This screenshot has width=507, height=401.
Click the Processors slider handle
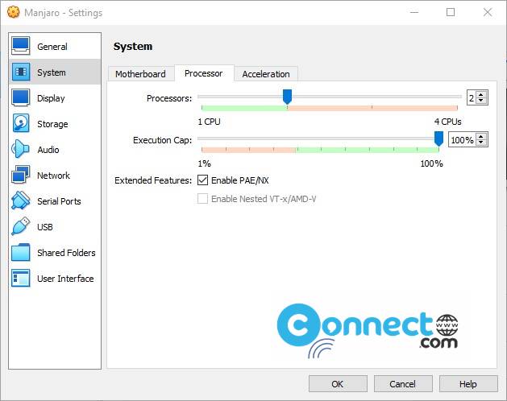click(287, 97)
